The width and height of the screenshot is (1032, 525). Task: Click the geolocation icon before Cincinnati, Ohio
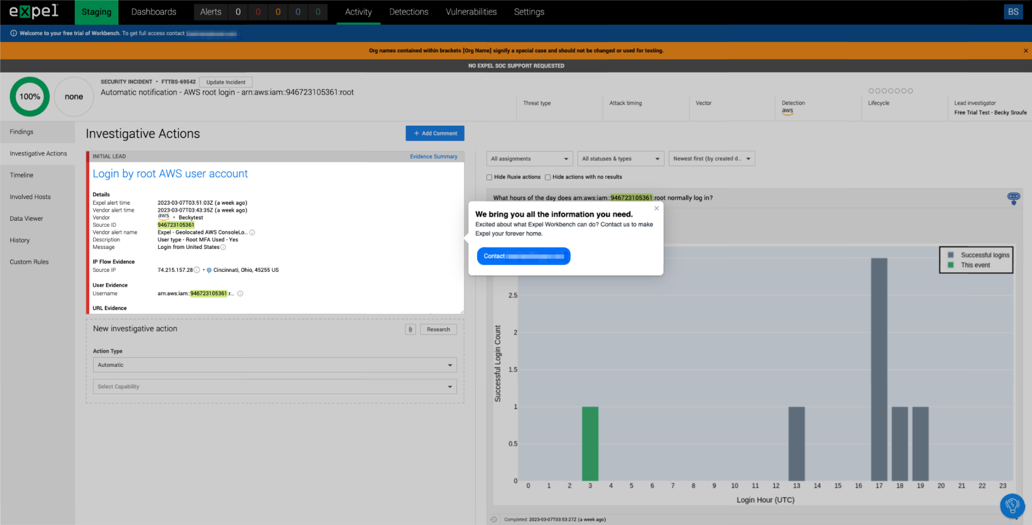tap(209, 270)
